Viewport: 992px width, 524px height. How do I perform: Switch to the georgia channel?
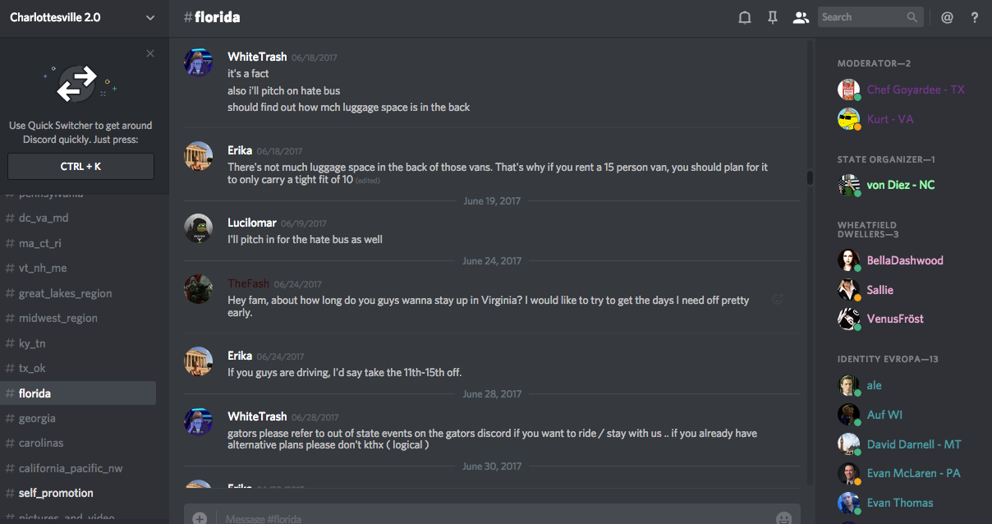tap(38, 418)
